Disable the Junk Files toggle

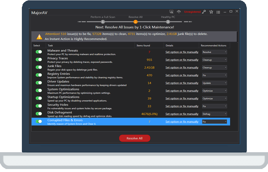[39, 67]
